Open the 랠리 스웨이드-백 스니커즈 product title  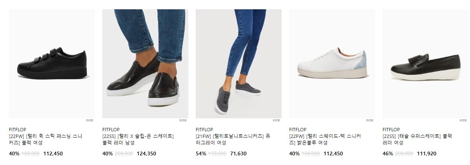point(325,139)
